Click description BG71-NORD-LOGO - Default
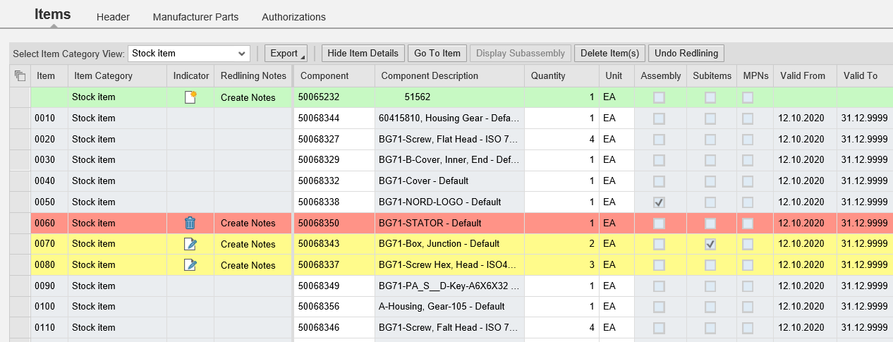The image size is (893, 342). [x=440, y=202]
